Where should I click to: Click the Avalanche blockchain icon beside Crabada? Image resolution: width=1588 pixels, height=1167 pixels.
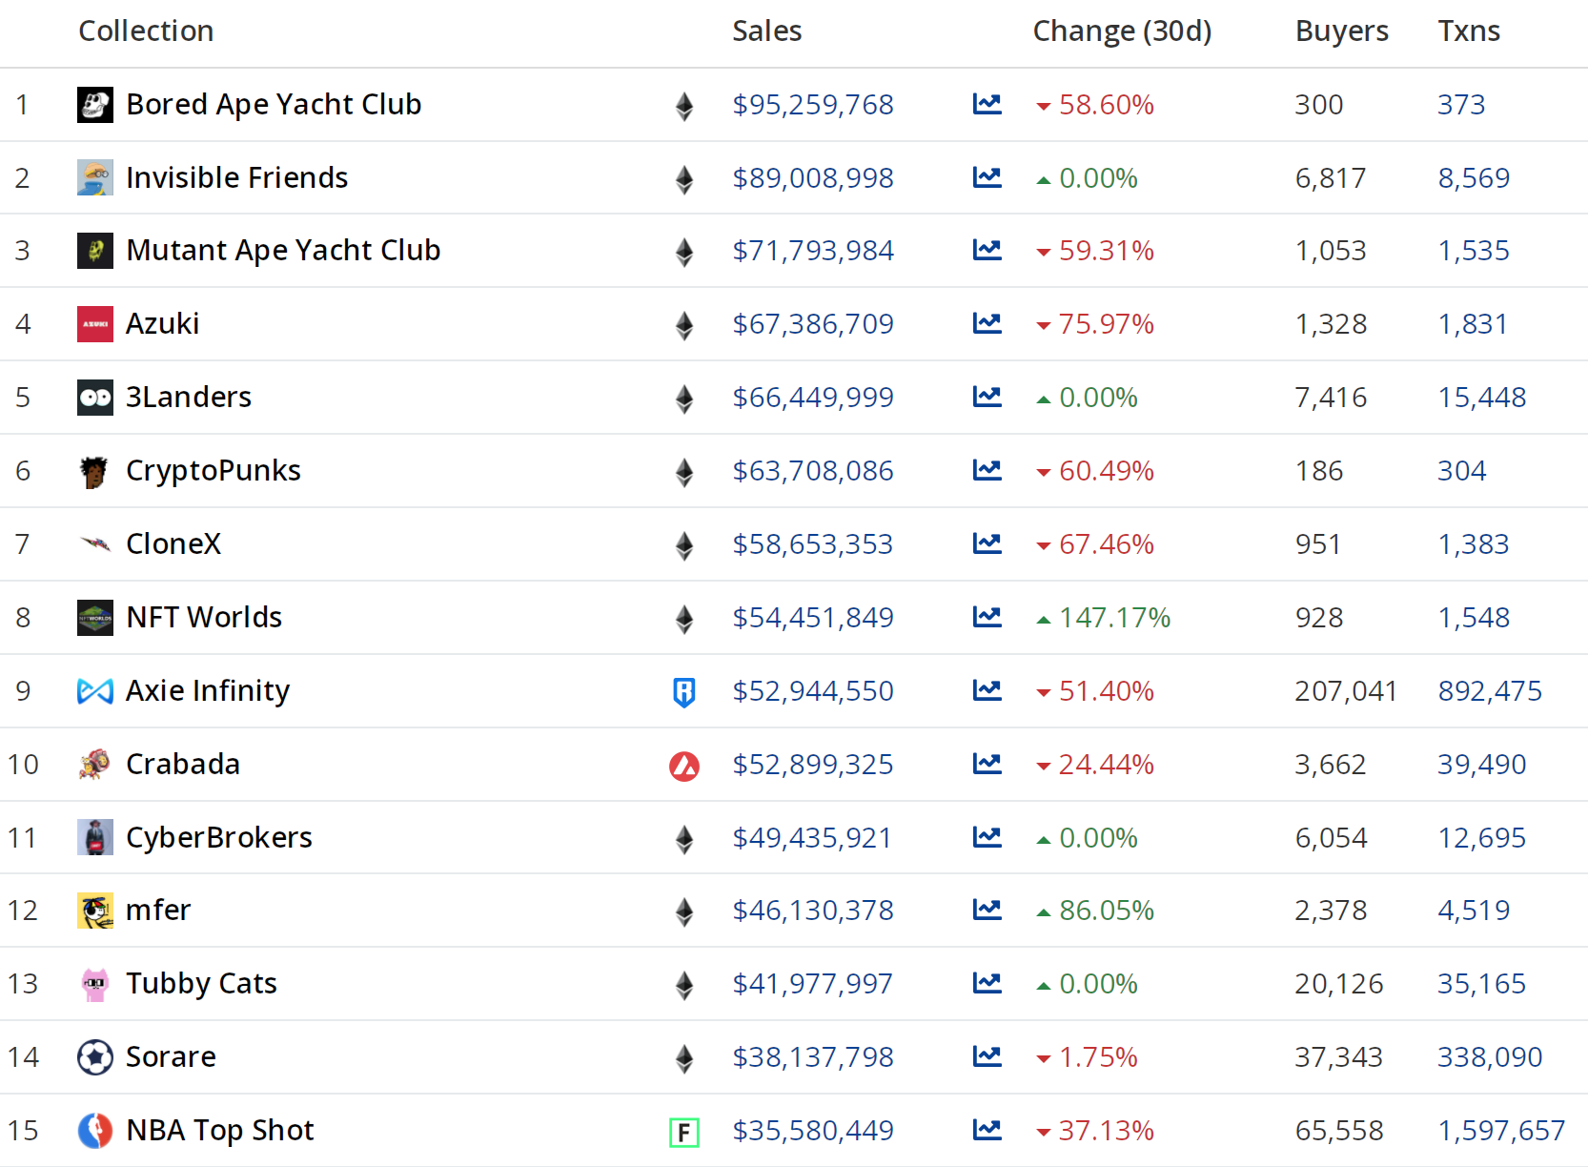[684, 766]
